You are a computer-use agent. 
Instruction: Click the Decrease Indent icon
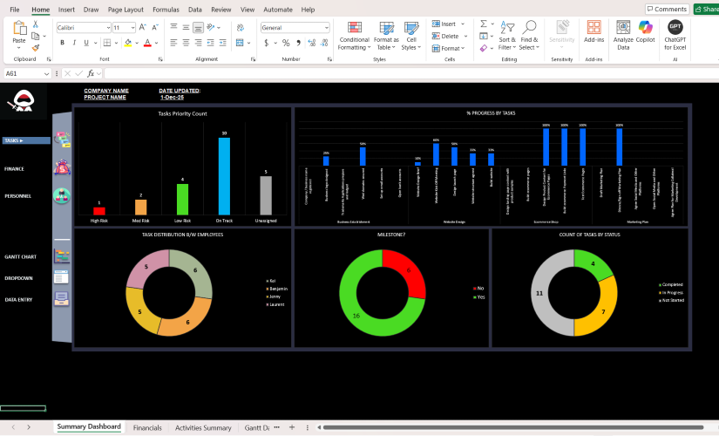pos(211,43)
